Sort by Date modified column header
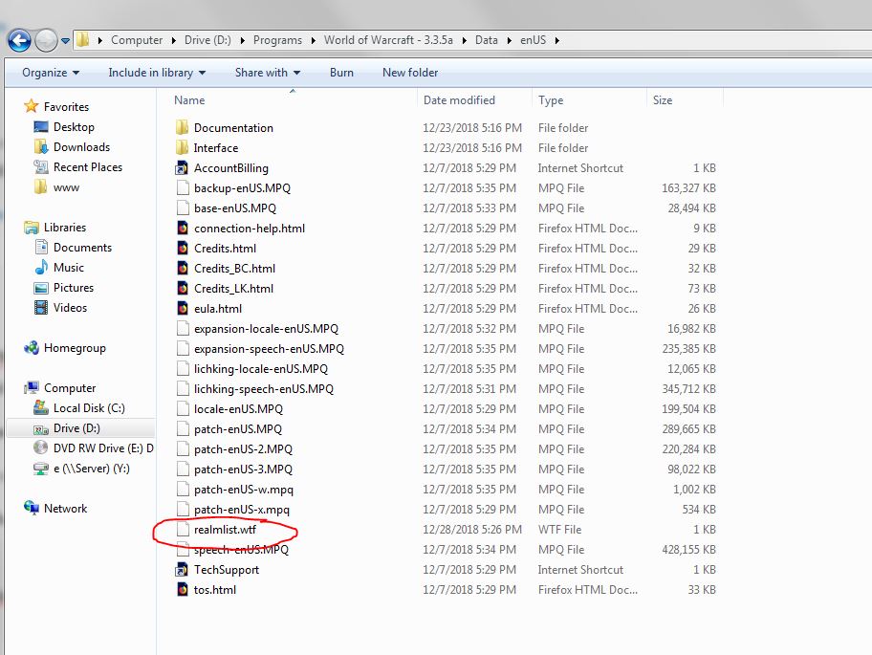This screenshot has height=655, width=872. [459, 100]
